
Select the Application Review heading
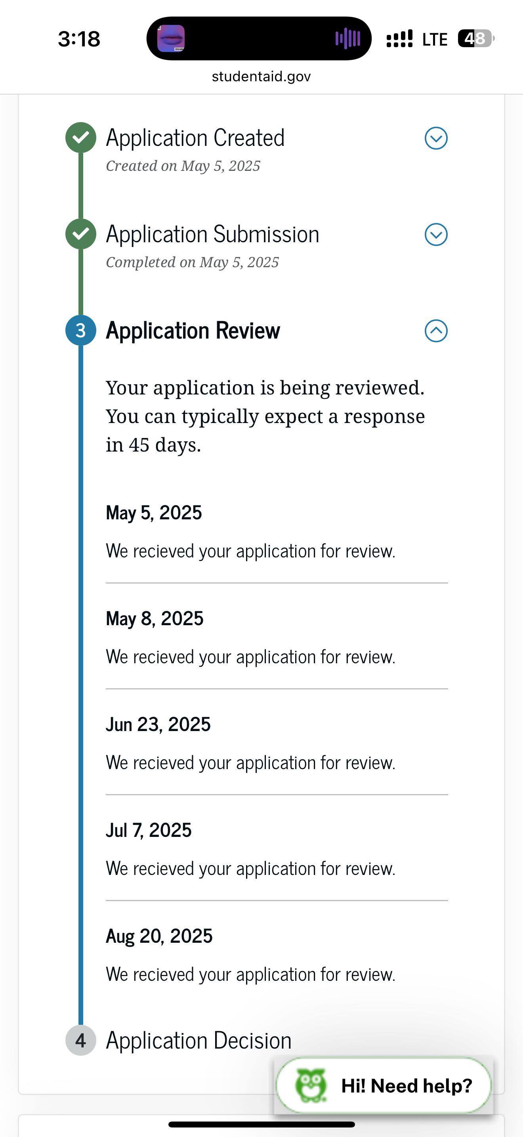pyautogui.click(x=193, y=331)
